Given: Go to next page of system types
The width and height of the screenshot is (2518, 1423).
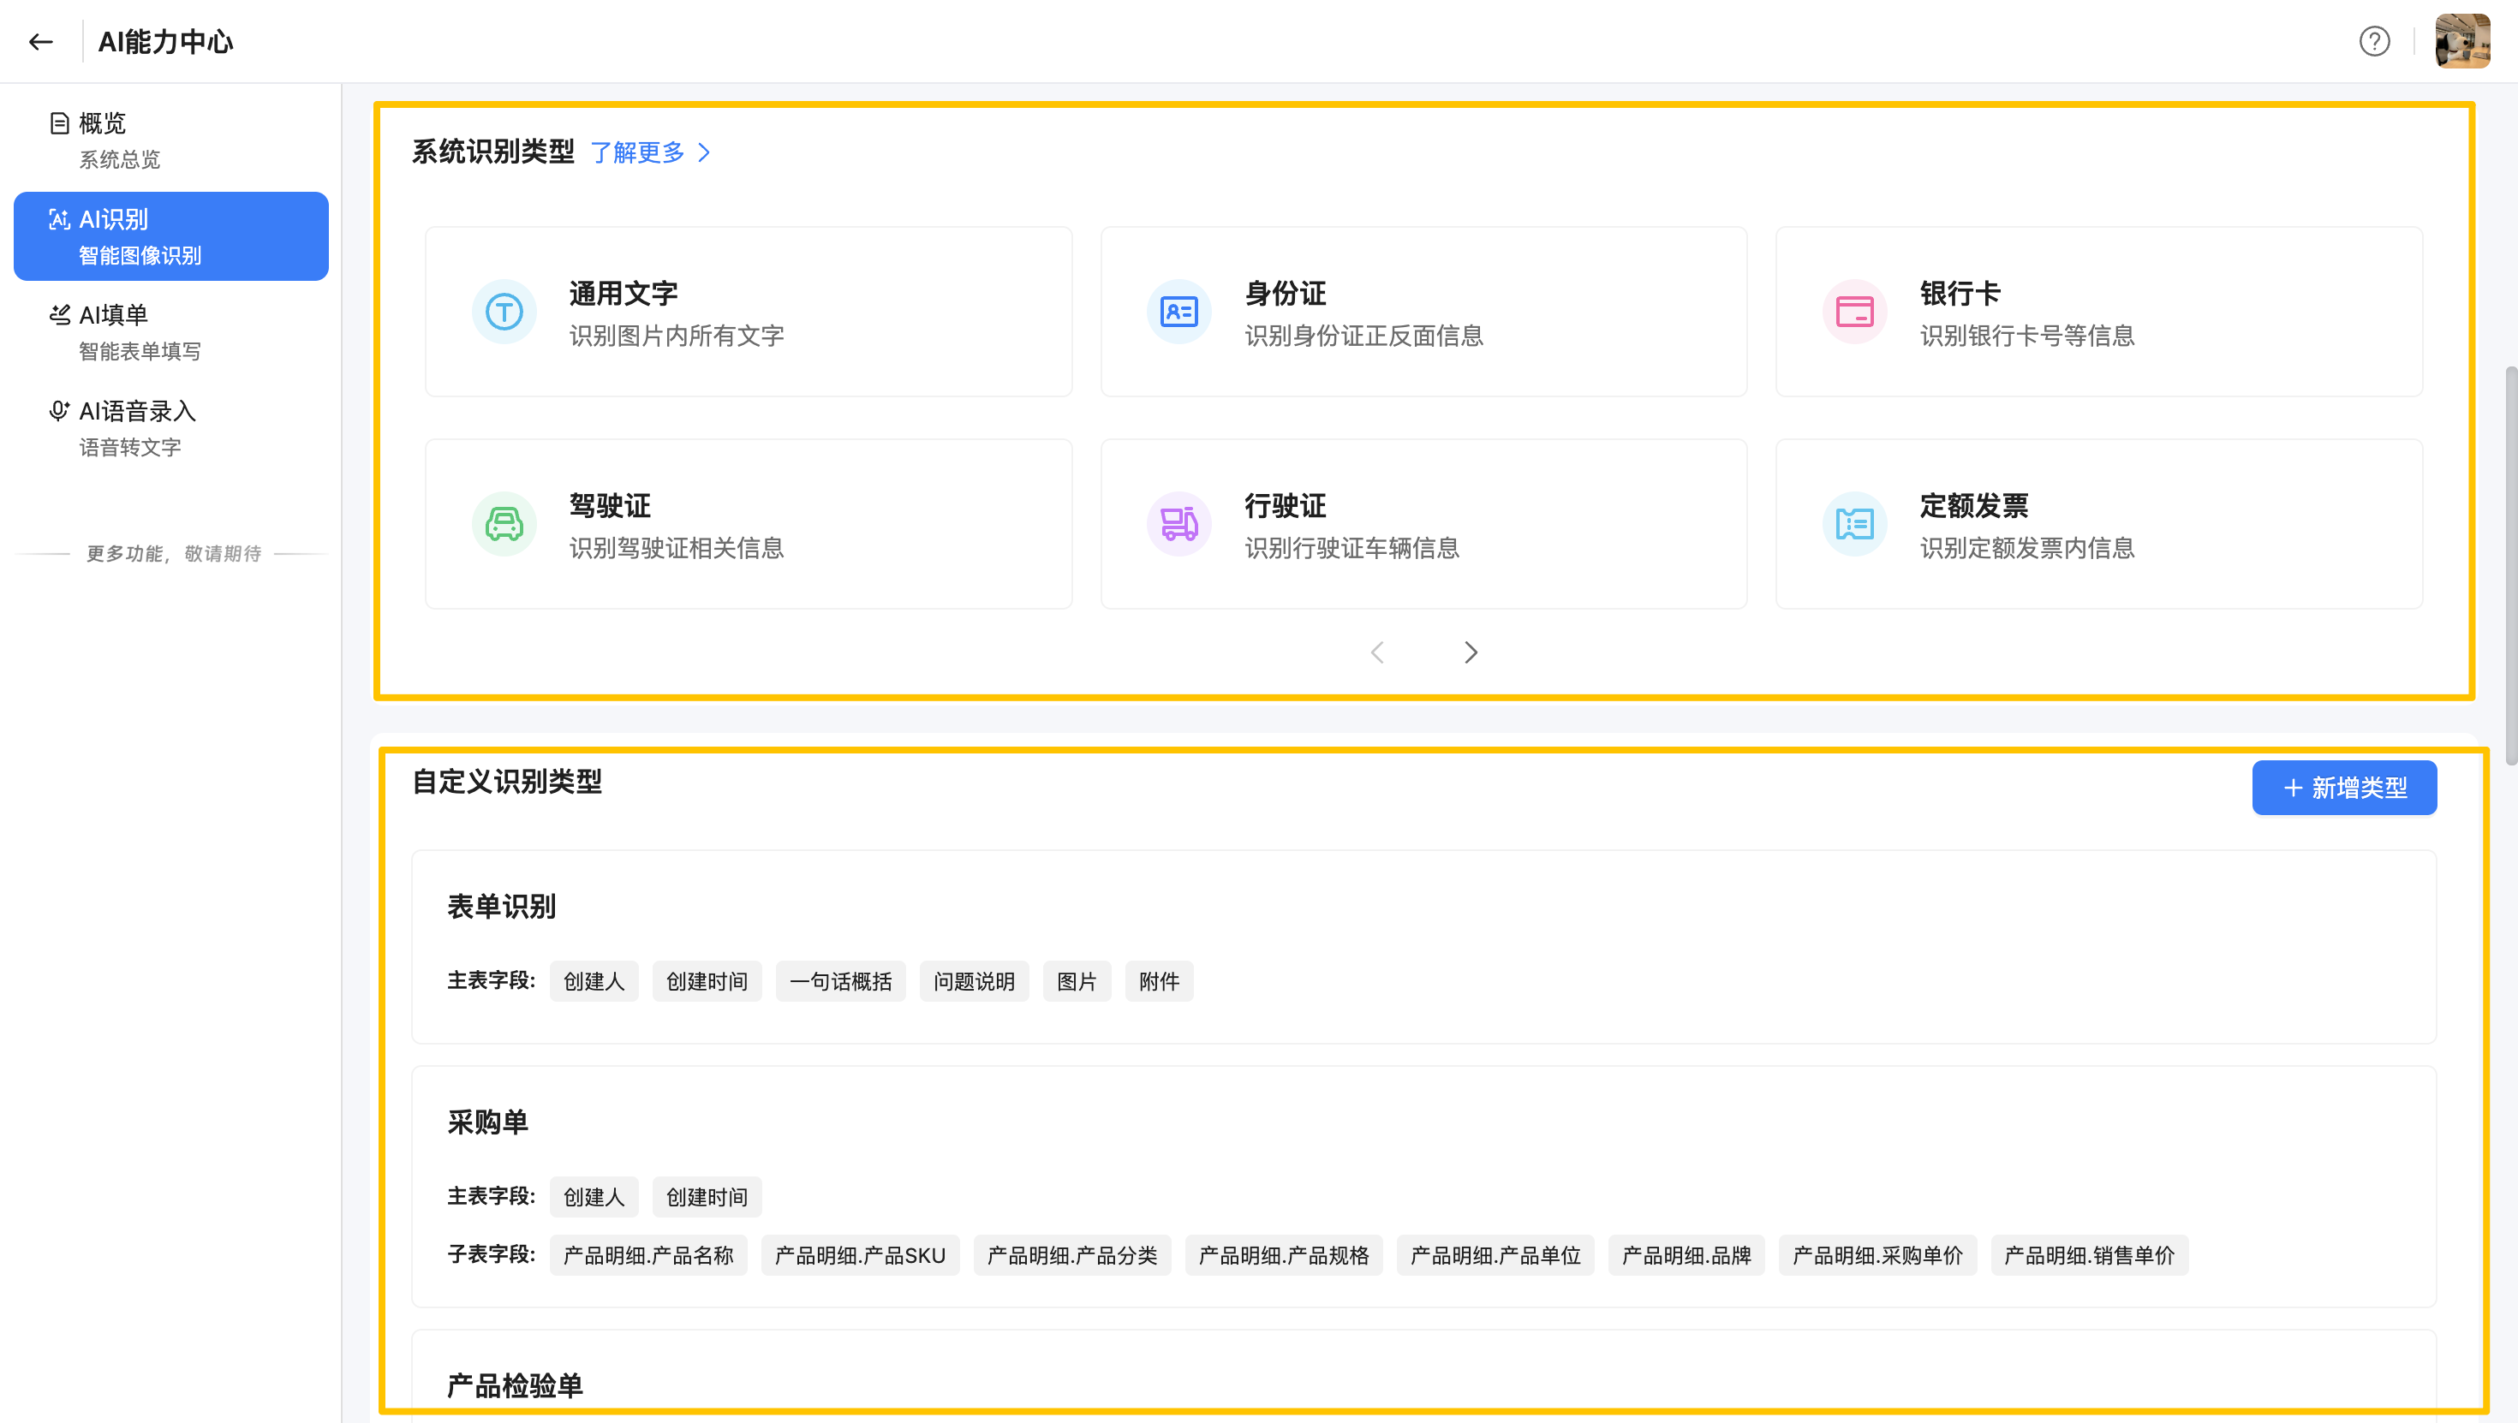Looking at the screenshot, I should point(1471,653).
